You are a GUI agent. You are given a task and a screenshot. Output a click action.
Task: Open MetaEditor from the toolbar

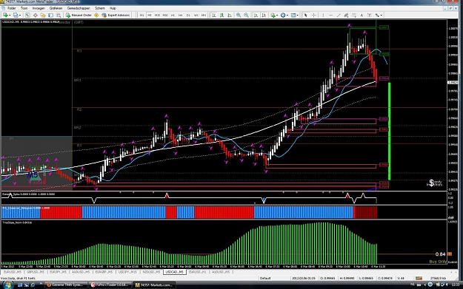[x=96, y=15]
